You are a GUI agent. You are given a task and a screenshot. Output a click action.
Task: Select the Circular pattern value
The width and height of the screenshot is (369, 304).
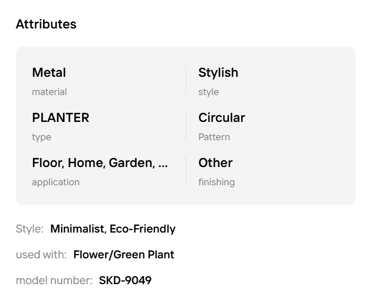point(221,118)
